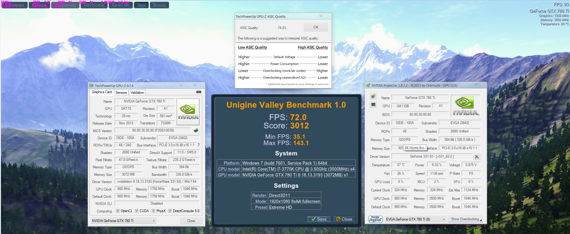The width and height of the screenshot is (570, 234).
Task: Click the 7100M Transistors value
Action: [166, 123]
